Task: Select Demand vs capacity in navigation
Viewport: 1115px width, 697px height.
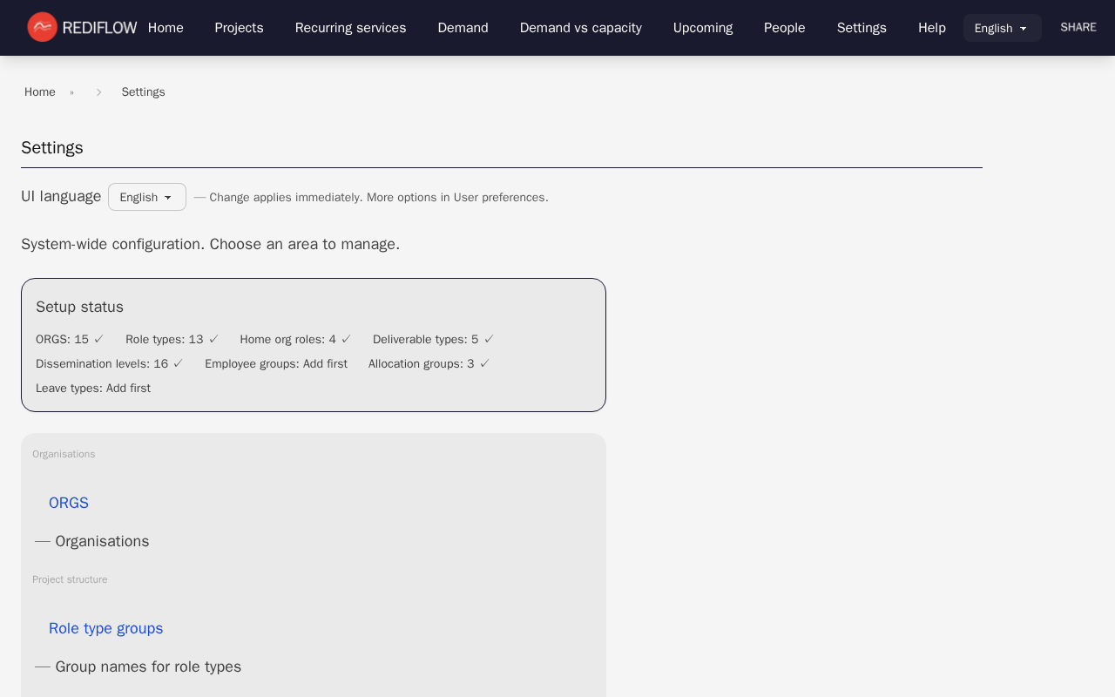Action: click(x=580, y=27)
